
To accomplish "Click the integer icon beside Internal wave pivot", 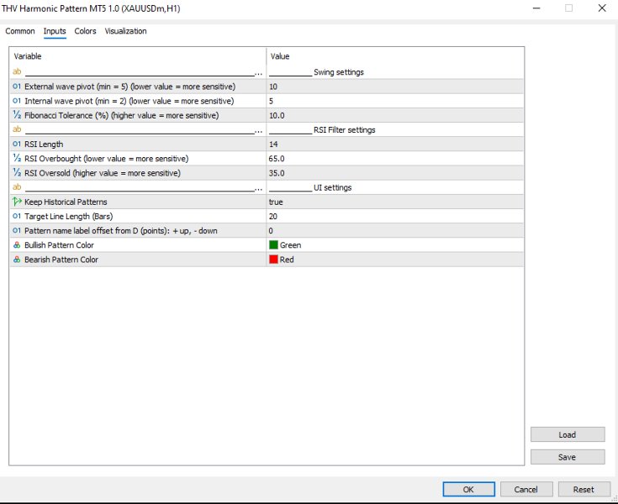I will tap(17, 101).
